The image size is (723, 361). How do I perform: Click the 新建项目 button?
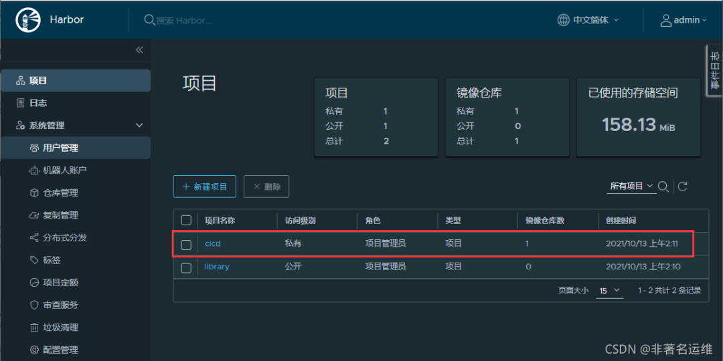point(205,187)
